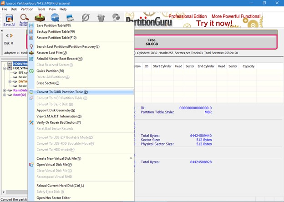The height and width of the screenshot is (202, 284).
Task: Click the Save All toolbar icon
Action: coord(9,19)
